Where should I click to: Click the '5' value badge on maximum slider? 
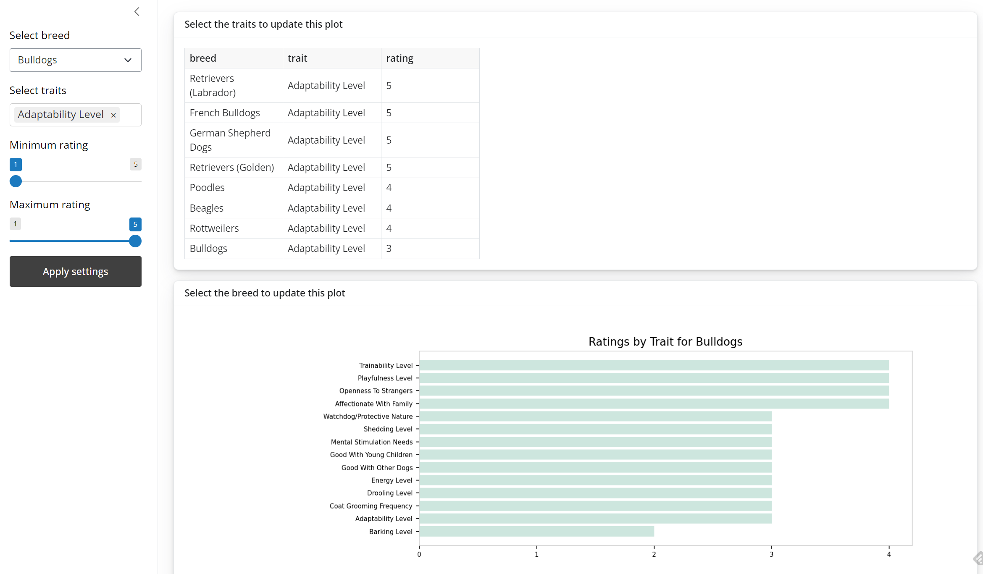pos(135,224)
